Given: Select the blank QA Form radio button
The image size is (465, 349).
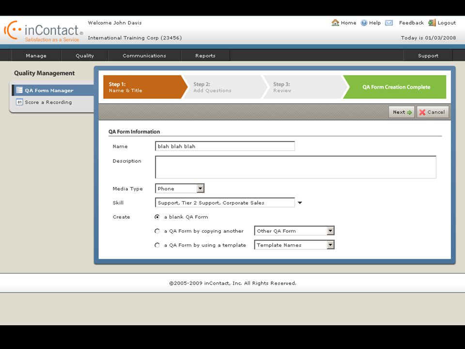Looking at the screenshot, I should coord(157,217).
